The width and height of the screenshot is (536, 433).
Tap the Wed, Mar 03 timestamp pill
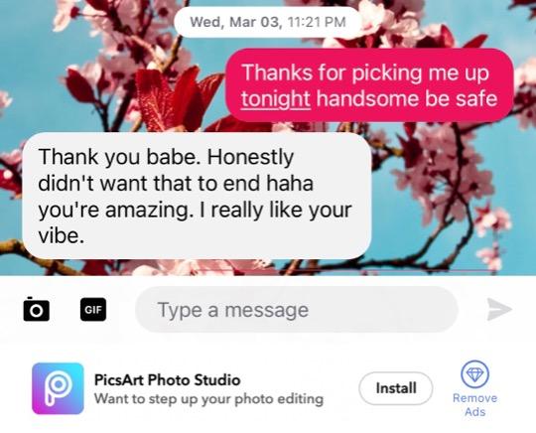(268, 22)
